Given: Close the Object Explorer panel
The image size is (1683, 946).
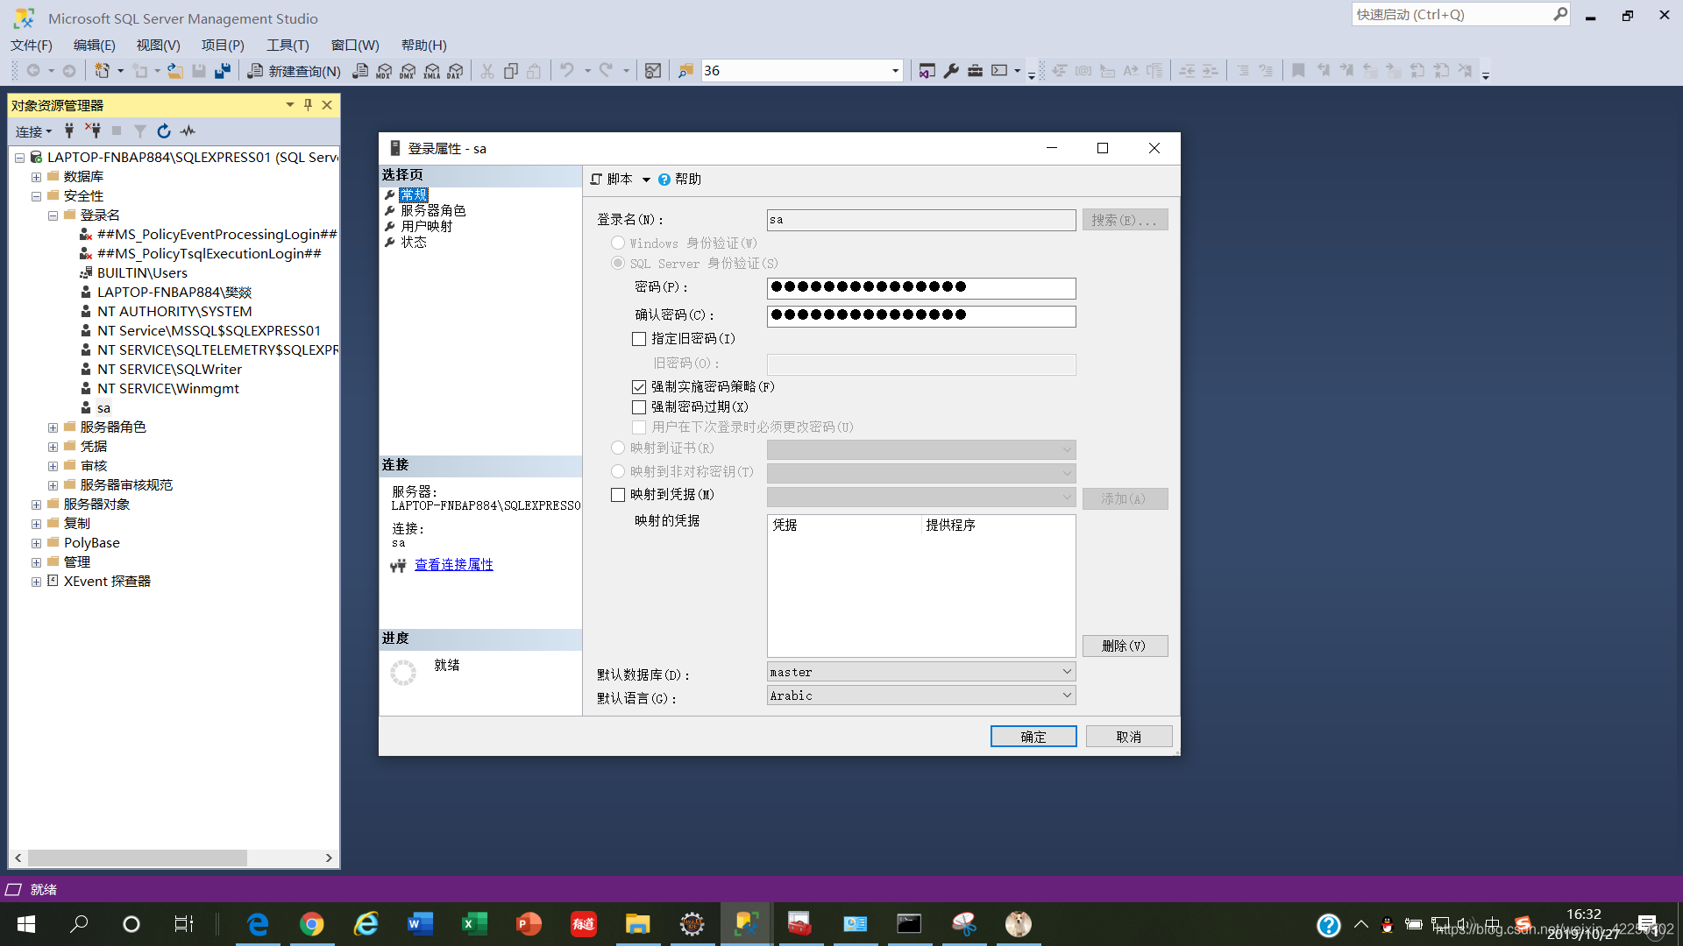Looking at the screenshot, I should point(327,105).
